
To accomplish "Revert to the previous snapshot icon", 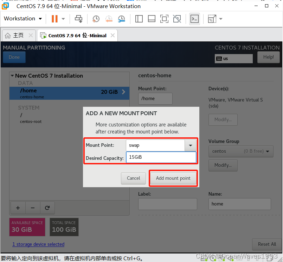I will (x=109, y=19).
